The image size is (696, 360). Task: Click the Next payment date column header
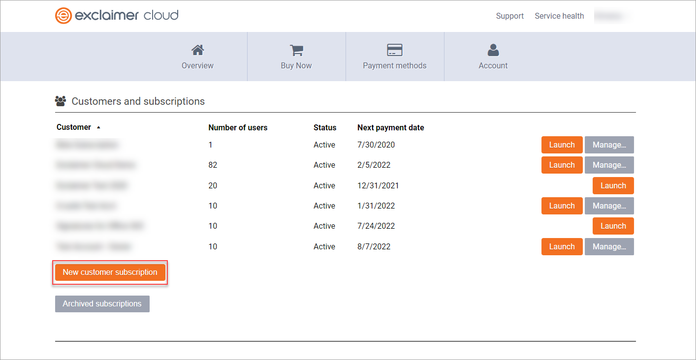tap(390, 127)
